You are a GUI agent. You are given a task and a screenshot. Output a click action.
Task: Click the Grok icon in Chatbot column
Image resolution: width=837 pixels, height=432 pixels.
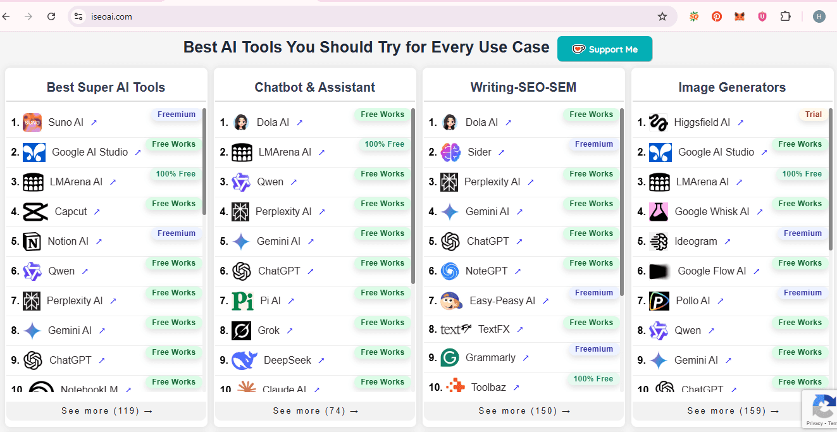click(242, 330)
